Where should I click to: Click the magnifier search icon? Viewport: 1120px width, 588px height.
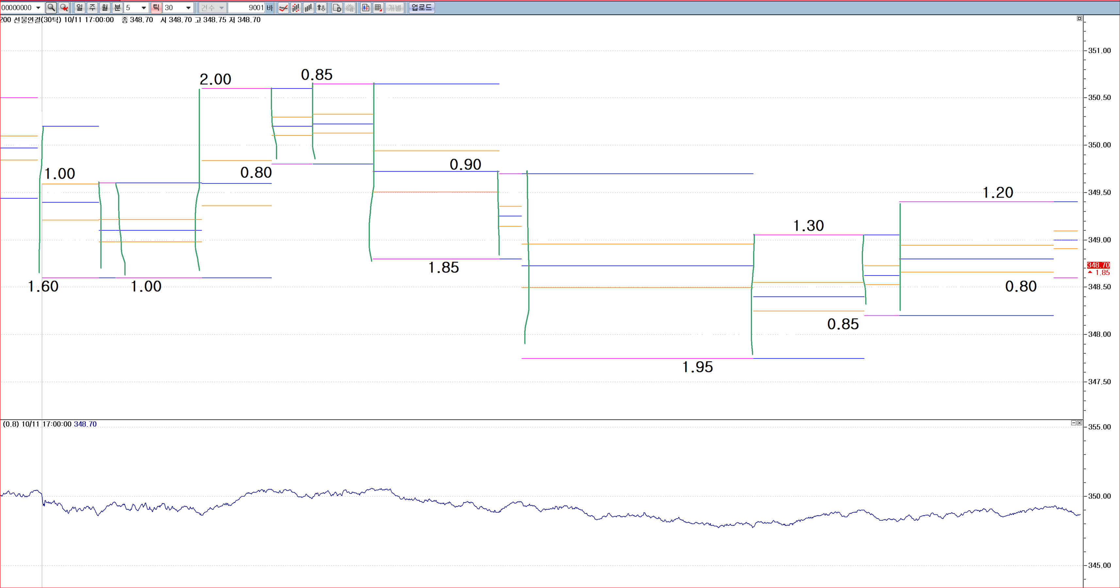(51, 8)
